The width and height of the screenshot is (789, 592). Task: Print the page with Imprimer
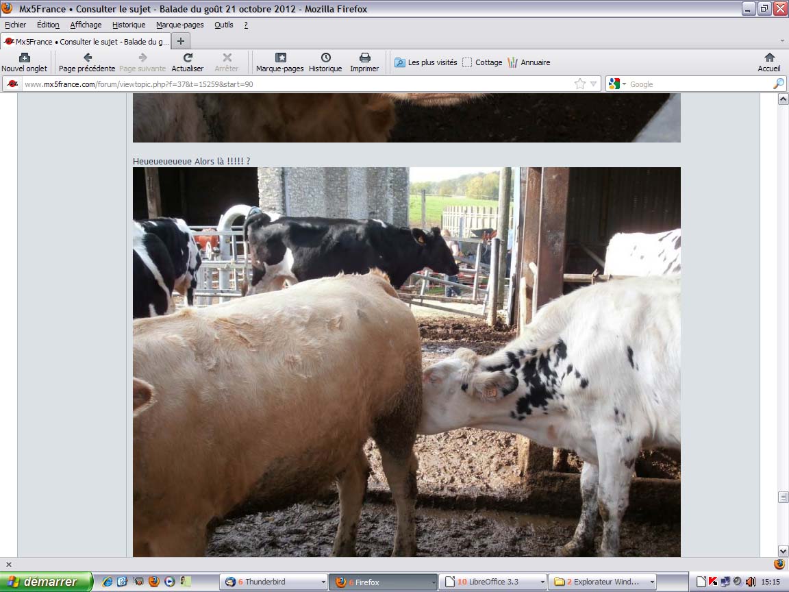pyautogui.click(x=364, y=62)
